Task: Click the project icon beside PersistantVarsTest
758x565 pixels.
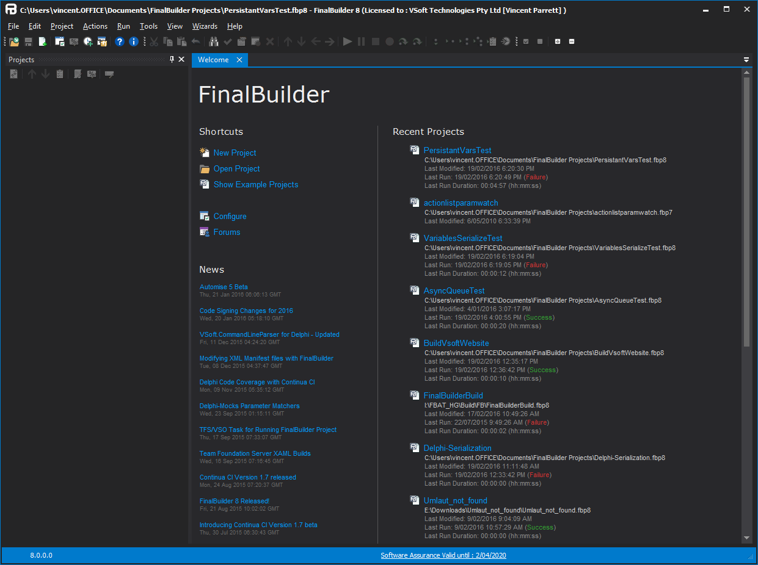Action: point(415,150)
